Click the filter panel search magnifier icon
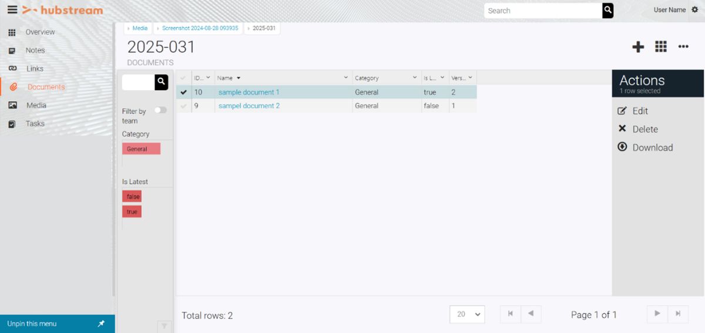 pyautogui.click(x=162, y=82)
